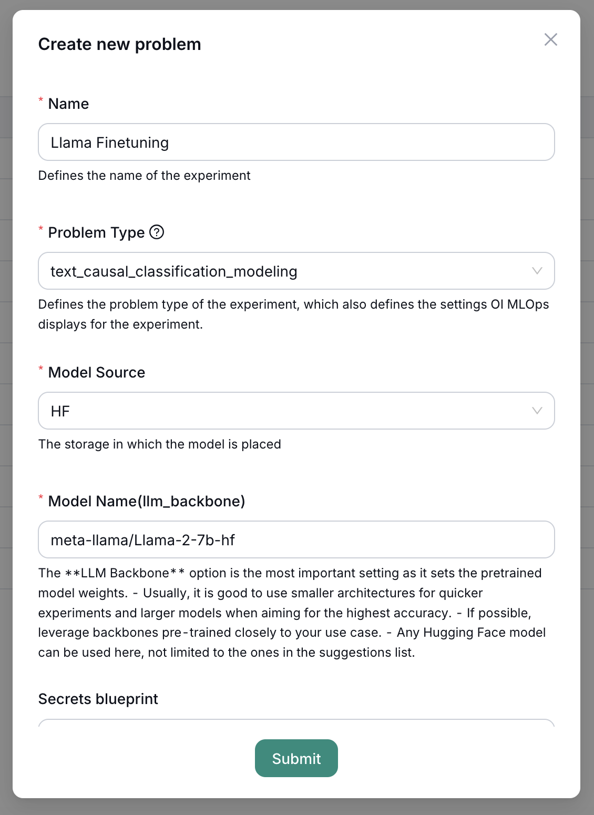This screenshot has width=594, height=815.
Task: Edit the meta-llama/Llama-2-7b-hf model name
Action: tap(296, 539)
